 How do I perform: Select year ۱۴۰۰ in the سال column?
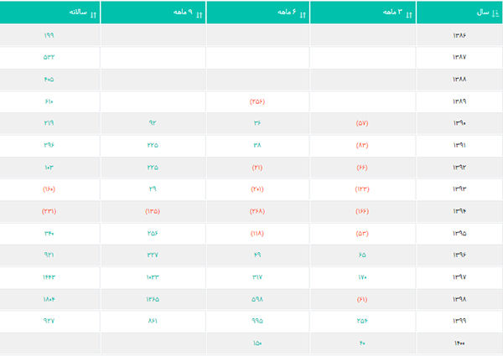click(x=459, y=342)
